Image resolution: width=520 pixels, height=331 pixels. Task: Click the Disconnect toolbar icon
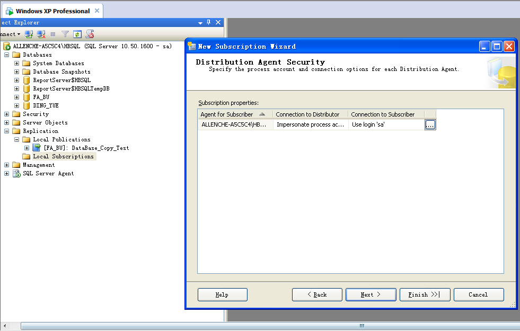[41, 34]
